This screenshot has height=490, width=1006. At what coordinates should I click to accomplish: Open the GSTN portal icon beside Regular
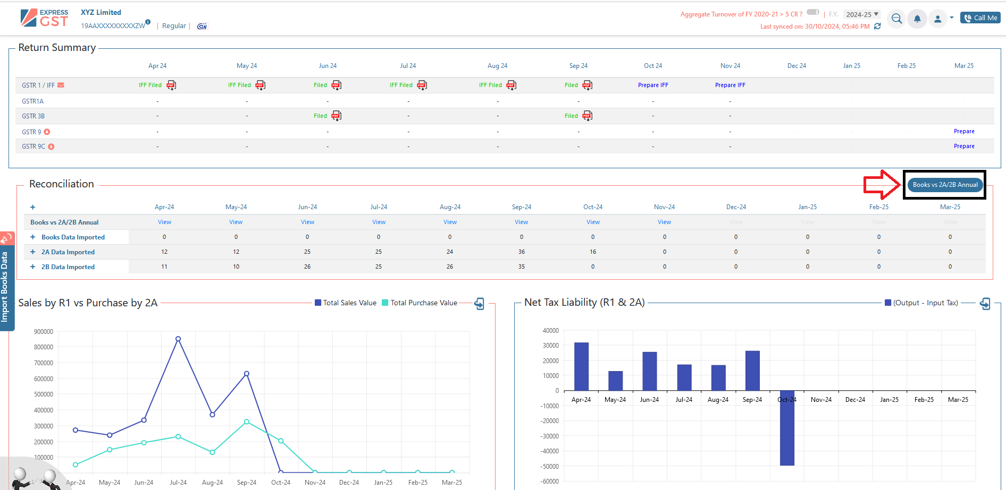(202, 26)
